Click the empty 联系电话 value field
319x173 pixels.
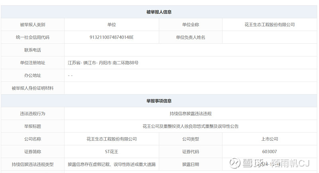(x=191, y=50)
